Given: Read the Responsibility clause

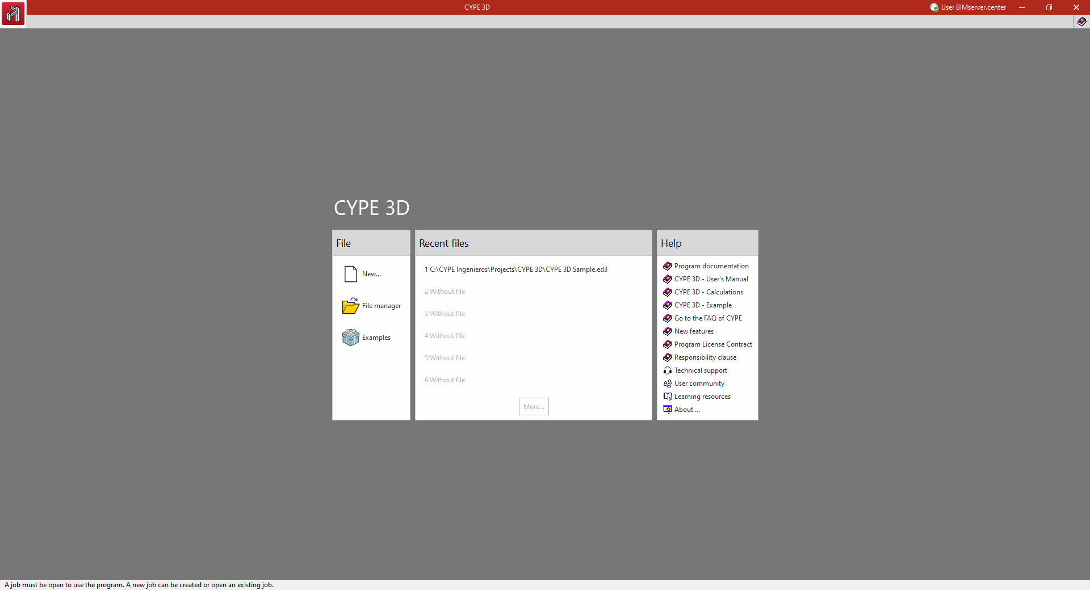Looking at the screenshot, I should tap(705, 357).
